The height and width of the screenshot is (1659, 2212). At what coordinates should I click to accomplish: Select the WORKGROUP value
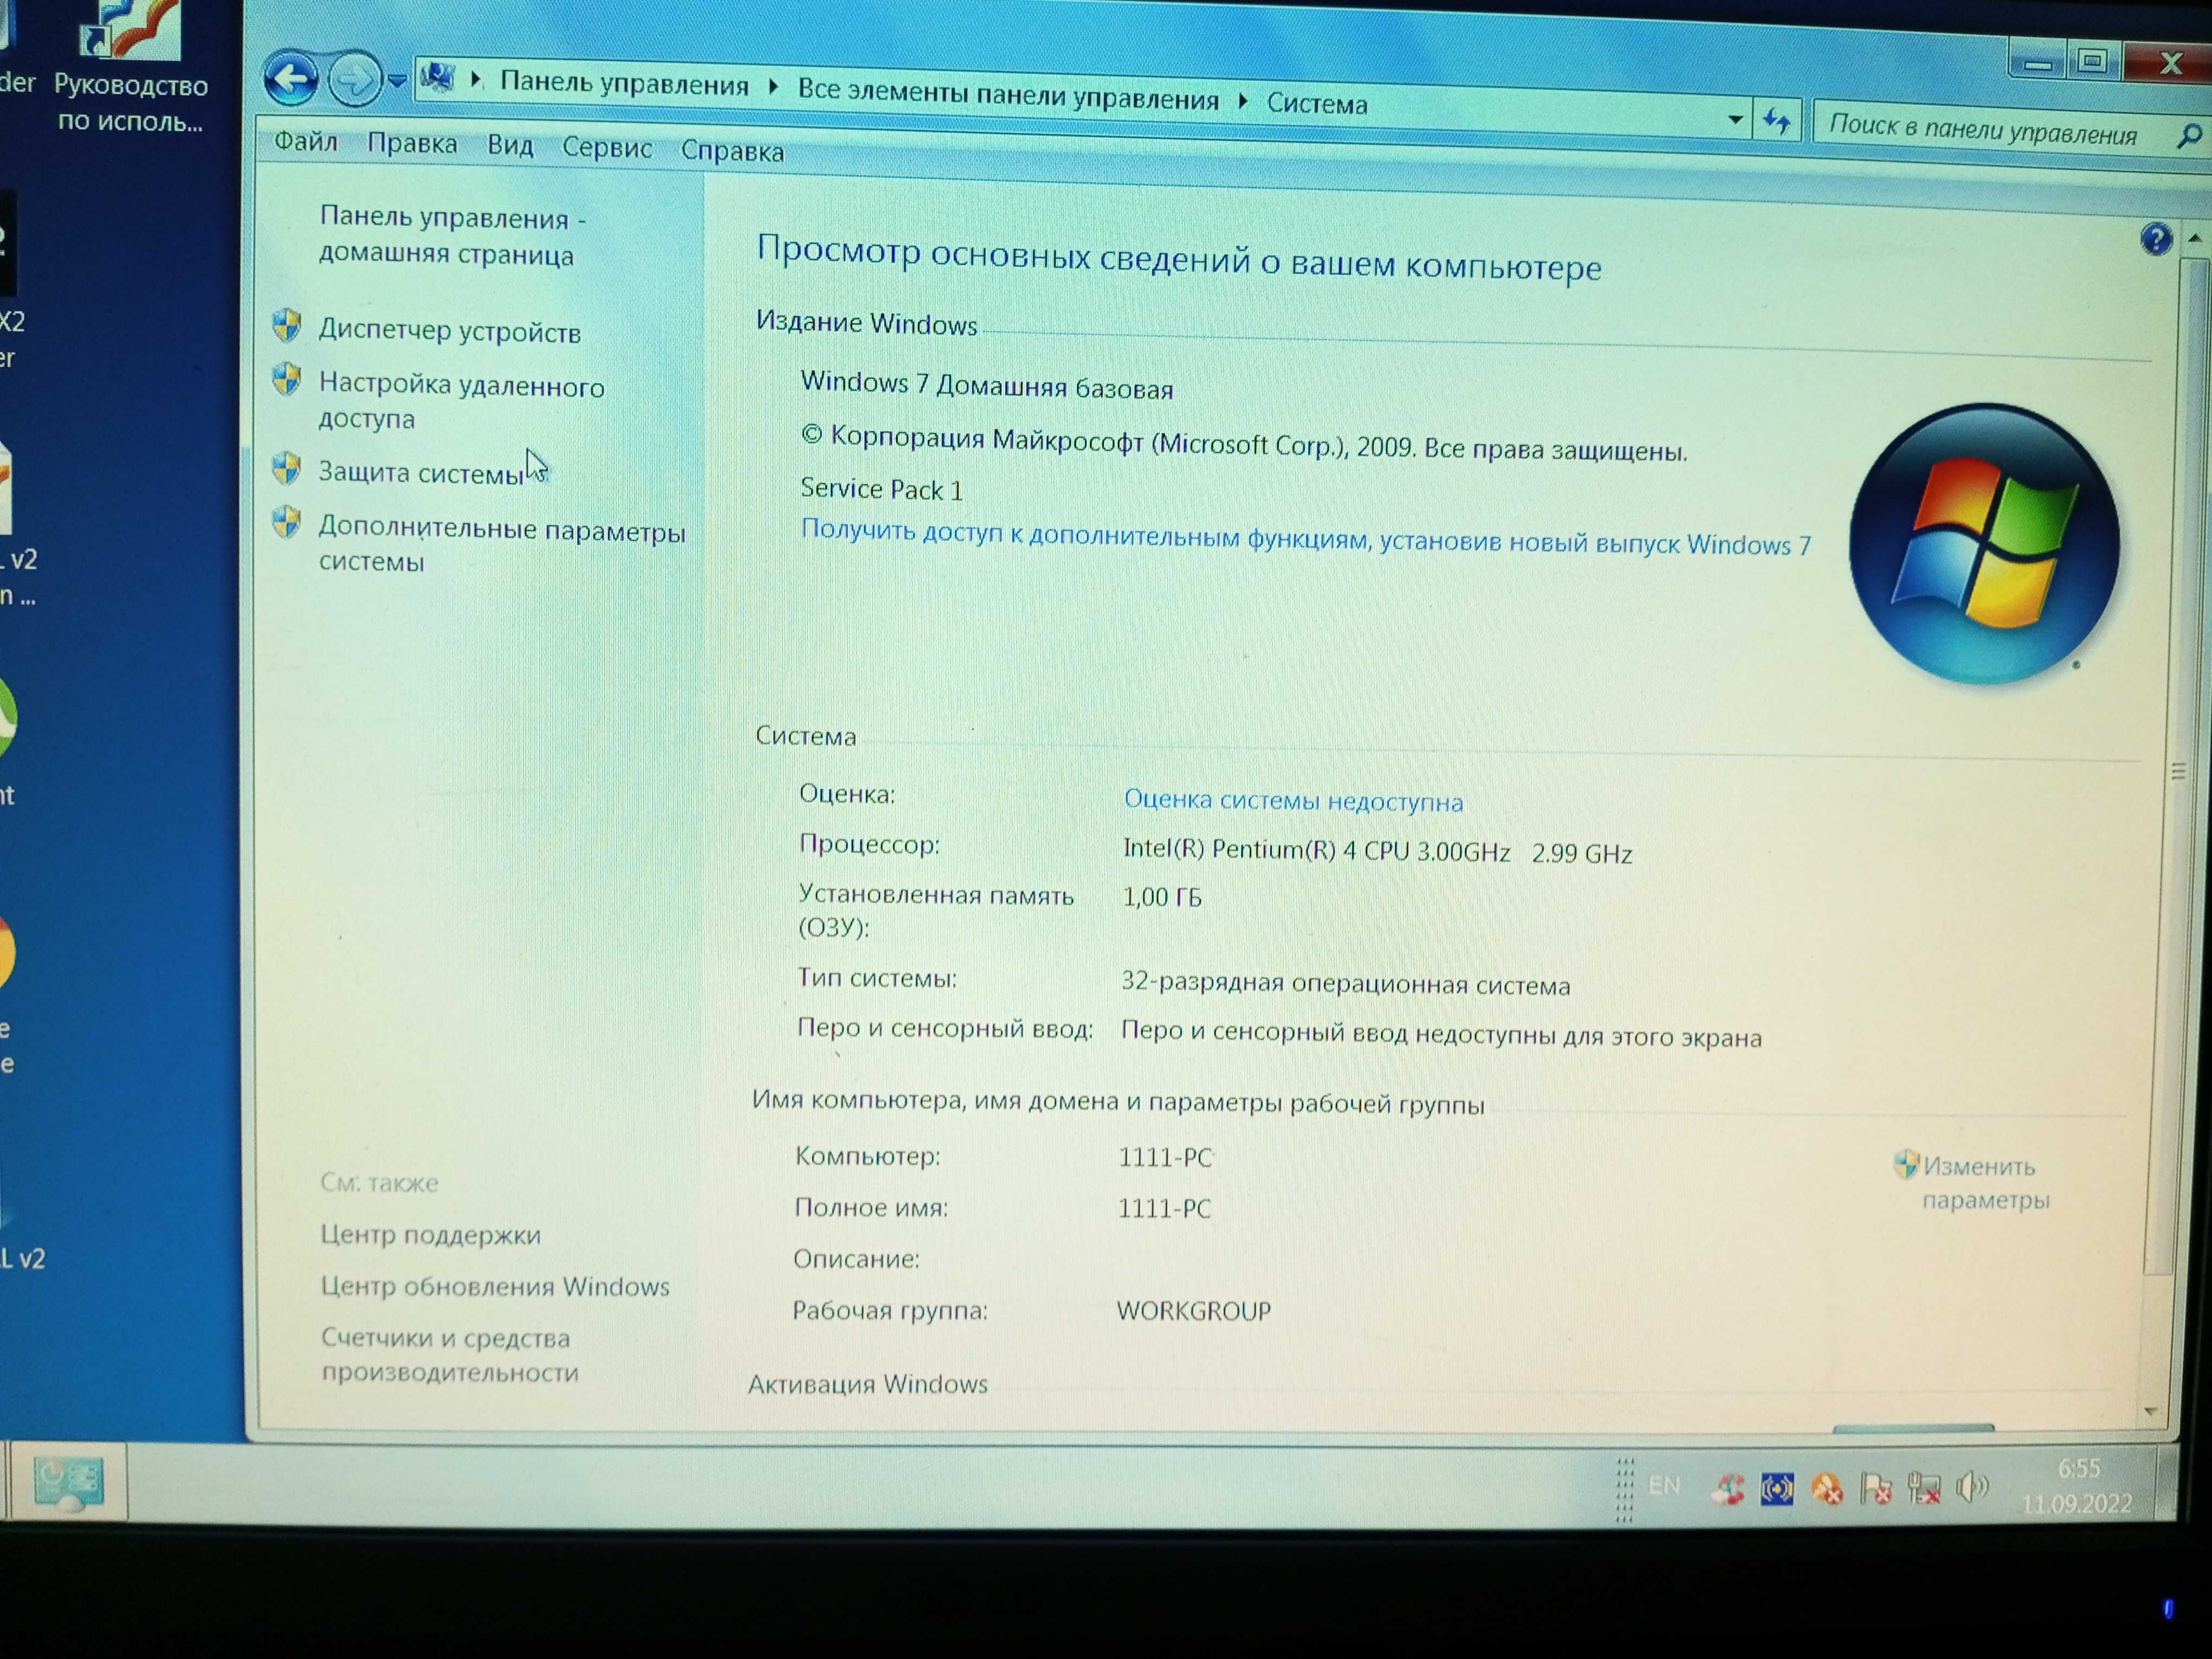click(1193, 1311)
